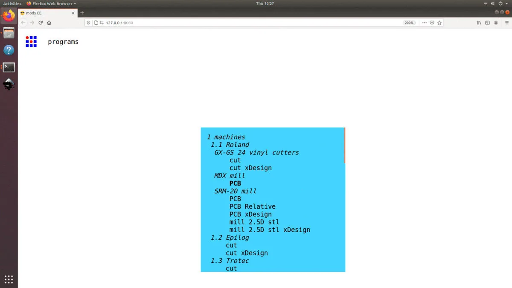Show applications grid in dock
The image size is (512, 288).
(x=9, y=279)
